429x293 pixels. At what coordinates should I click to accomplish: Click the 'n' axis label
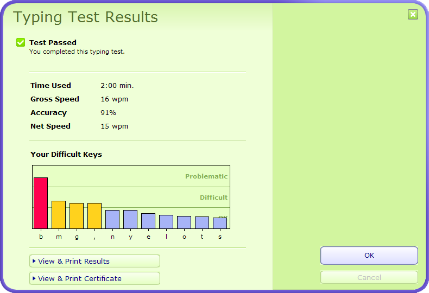click(112, 237)
